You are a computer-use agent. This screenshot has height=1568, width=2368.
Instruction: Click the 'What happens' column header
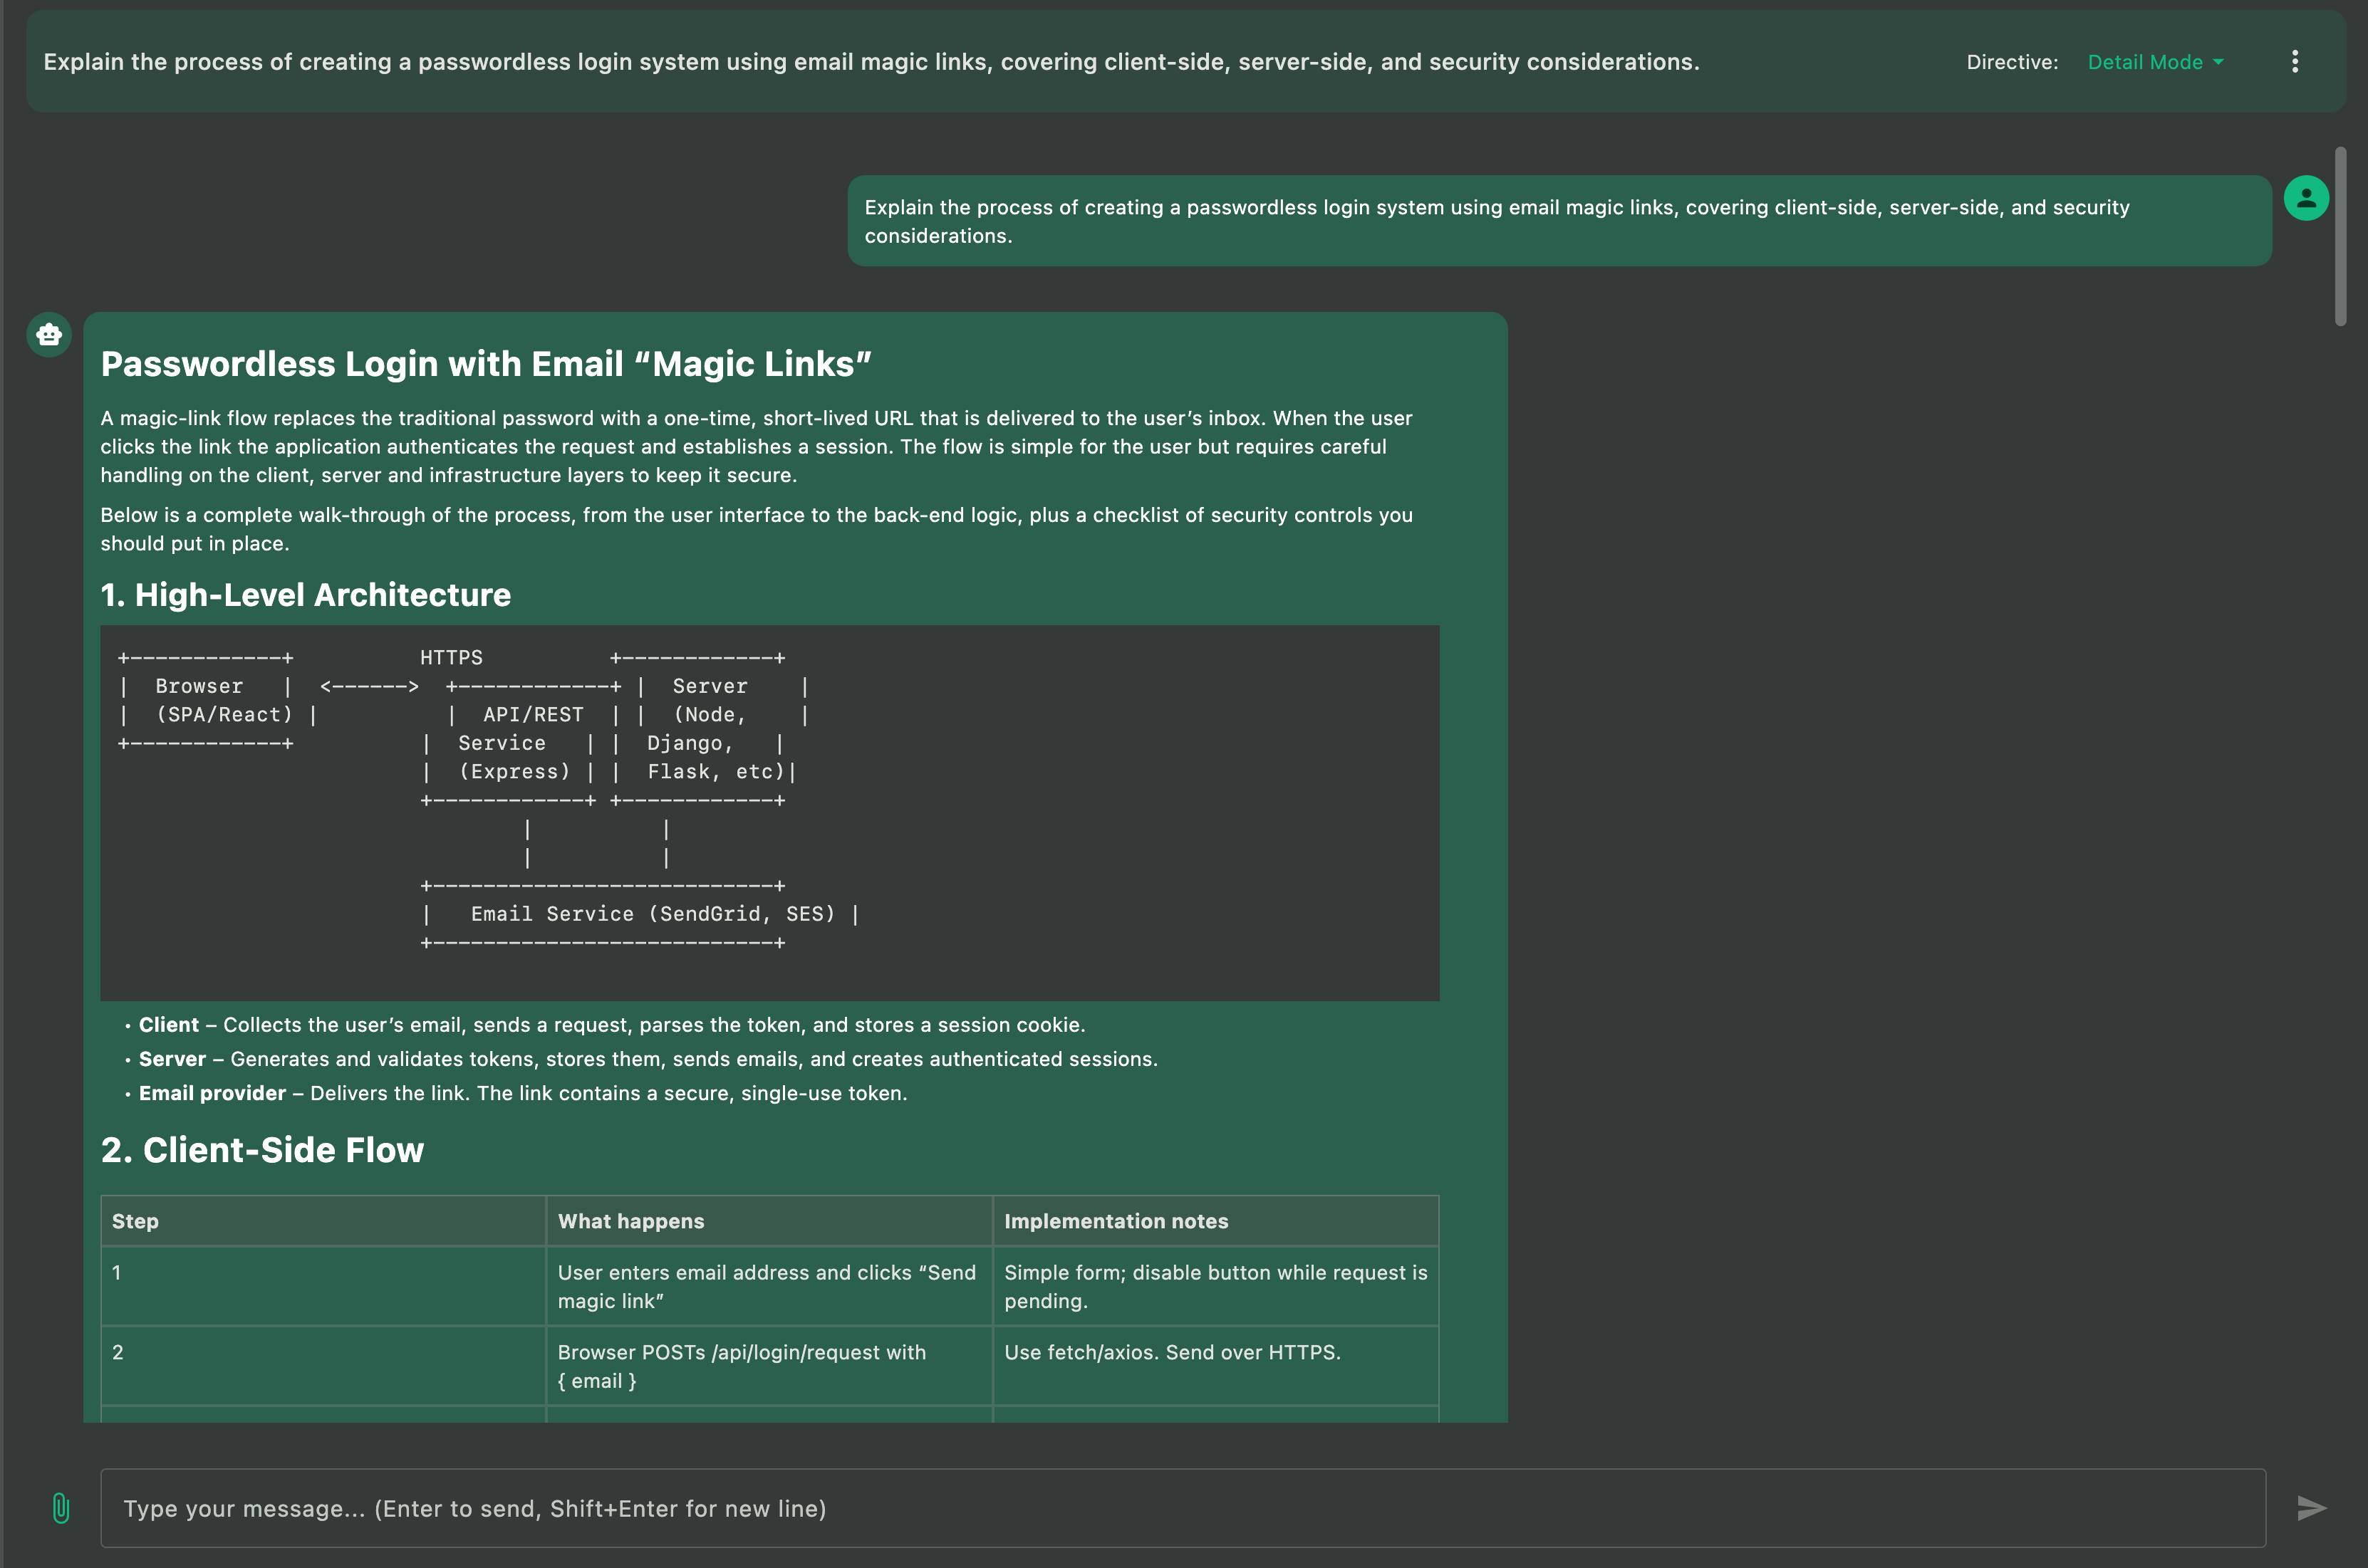(x=630, y=1221)
